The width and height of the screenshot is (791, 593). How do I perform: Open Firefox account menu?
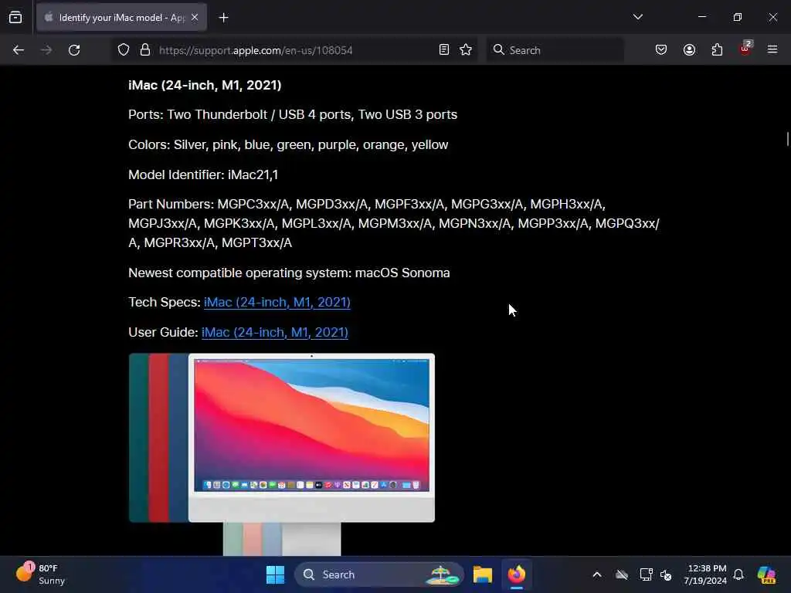click(689, 50)
